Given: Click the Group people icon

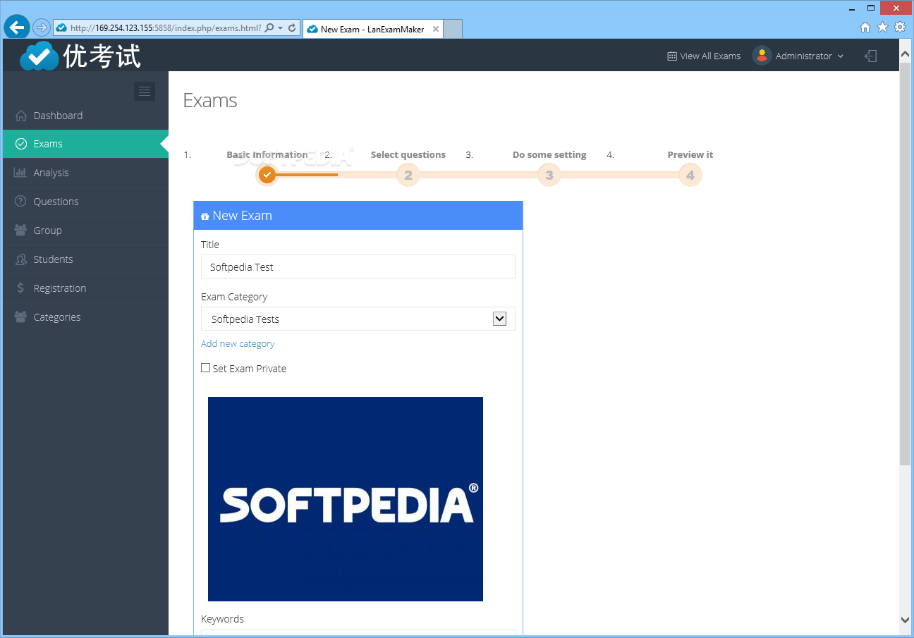Looking at the screenshot, I should point(20,230).
